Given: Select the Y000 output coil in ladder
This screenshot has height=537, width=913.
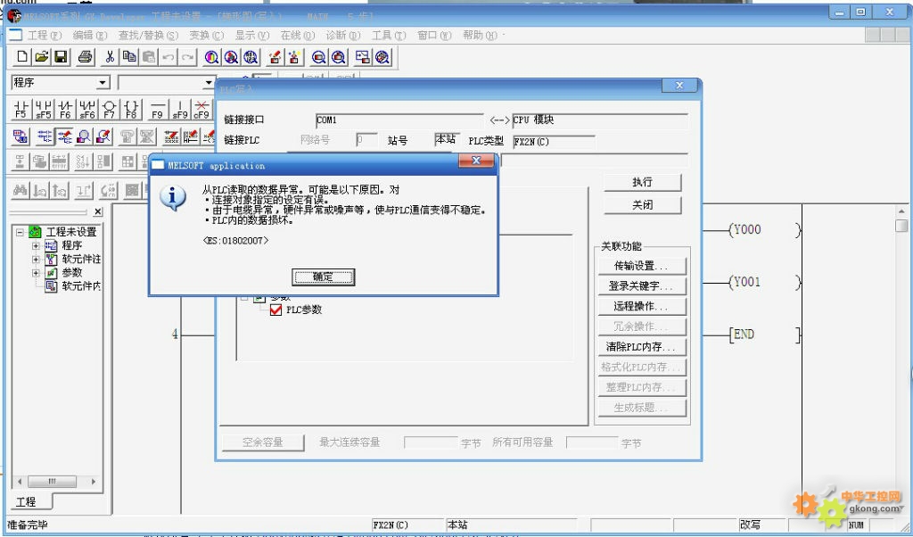Looking at the screenshot, I should pyautogui.click(x=764, y=230).
